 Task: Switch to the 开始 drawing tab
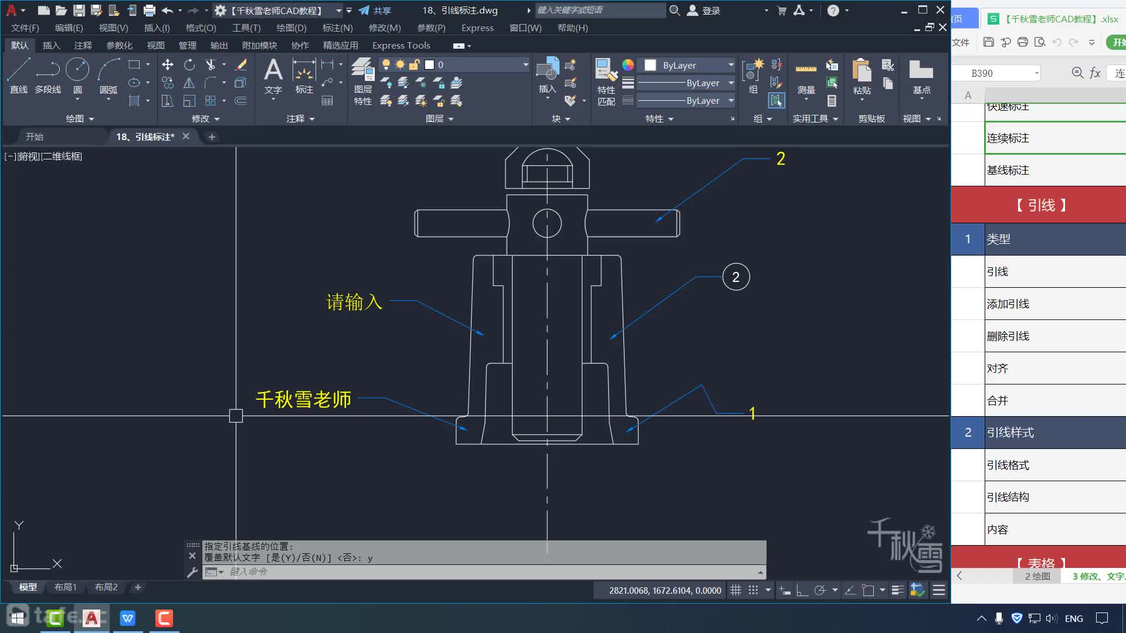pyautogui.click(x=34, y=137)
